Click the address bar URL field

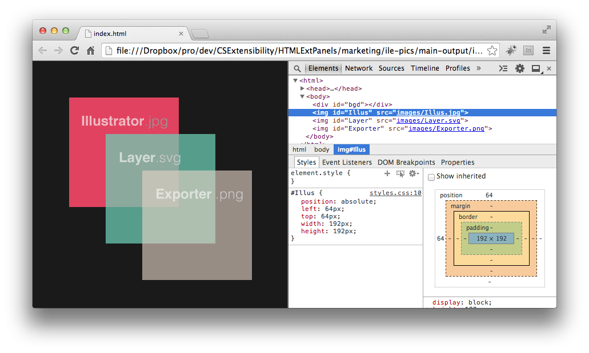pyautogui.click(x=299, y=51)
